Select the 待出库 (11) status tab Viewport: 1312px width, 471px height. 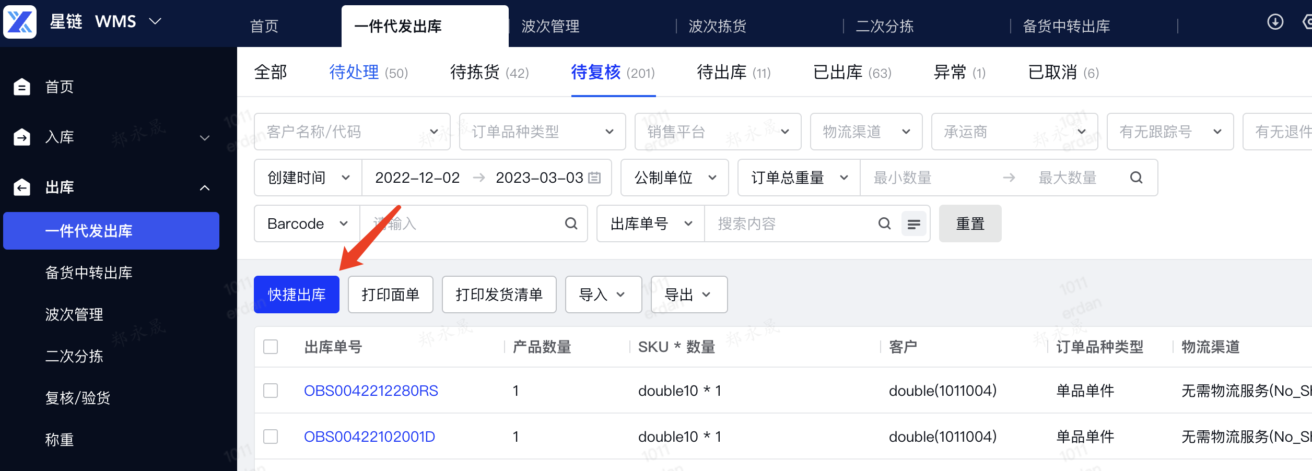point(734,72)
